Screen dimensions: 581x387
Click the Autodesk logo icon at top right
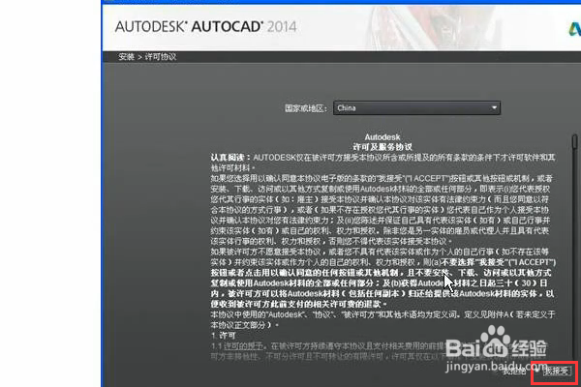point(574,29)
